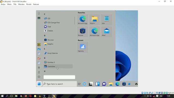Open the Peranti menu
The height and width of the screenshot is (98, 174).
tap(29, 4)
